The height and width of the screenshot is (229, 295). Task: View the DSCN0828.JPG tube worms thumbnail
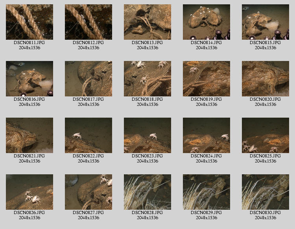147,192
